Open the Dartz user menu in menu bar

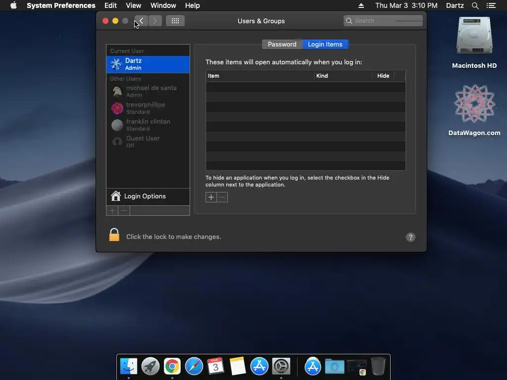(455, 5)
